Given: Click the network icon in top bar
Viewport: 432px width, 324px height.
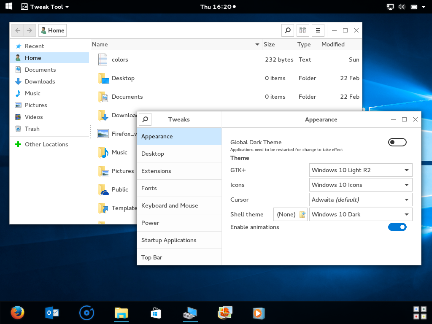Looking at the screenshot, I should coord(390,7).
